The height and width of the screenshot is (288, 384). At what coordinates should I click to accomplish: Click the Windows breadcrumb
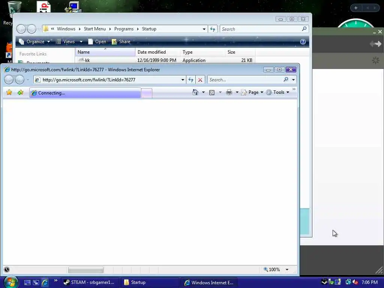pos(66,29)
